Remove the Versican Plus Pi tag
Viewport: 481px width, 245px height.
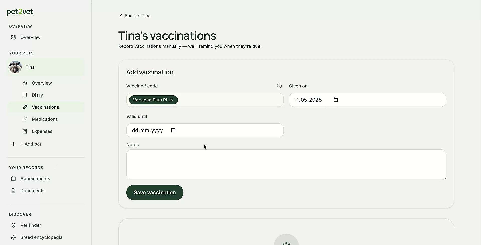pos(172,100)
